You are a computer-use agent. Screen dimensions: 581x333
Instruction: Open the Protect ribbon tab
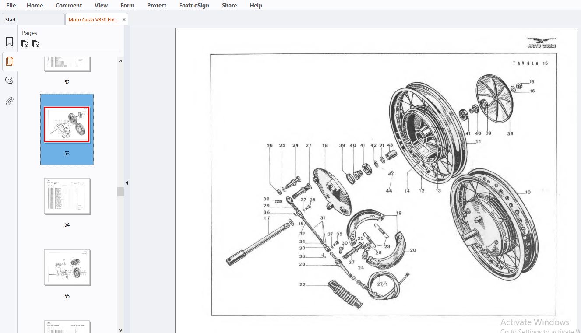[x=157, y=5]
